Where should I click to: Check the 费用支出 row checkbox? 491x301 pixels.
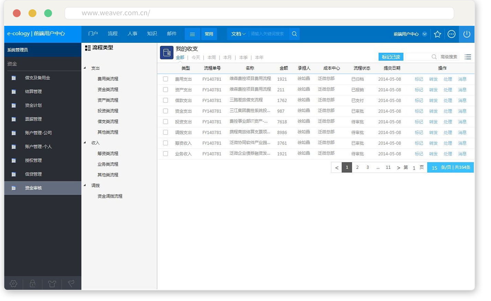click(x=165, y=79)
